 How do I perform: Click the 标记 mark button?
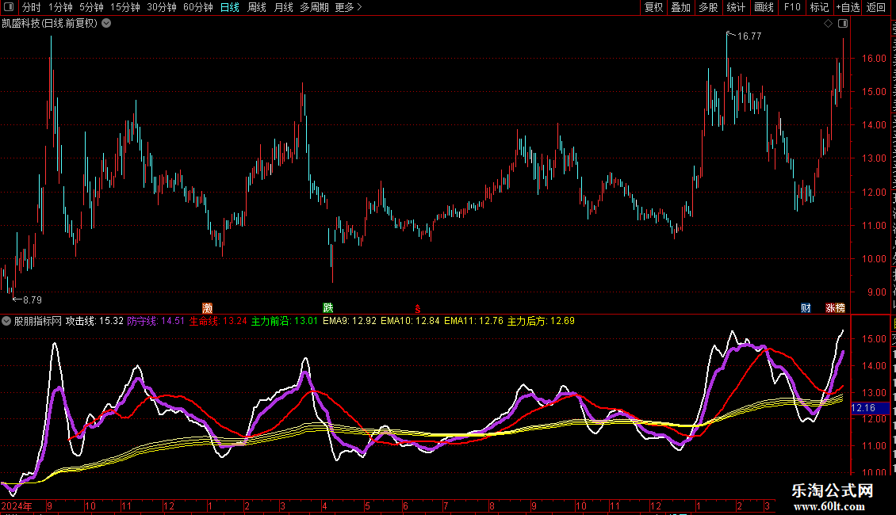[x=819, y=7]
